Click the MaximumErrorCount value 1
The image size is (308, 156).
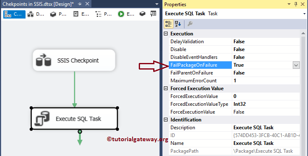(235, 81)
